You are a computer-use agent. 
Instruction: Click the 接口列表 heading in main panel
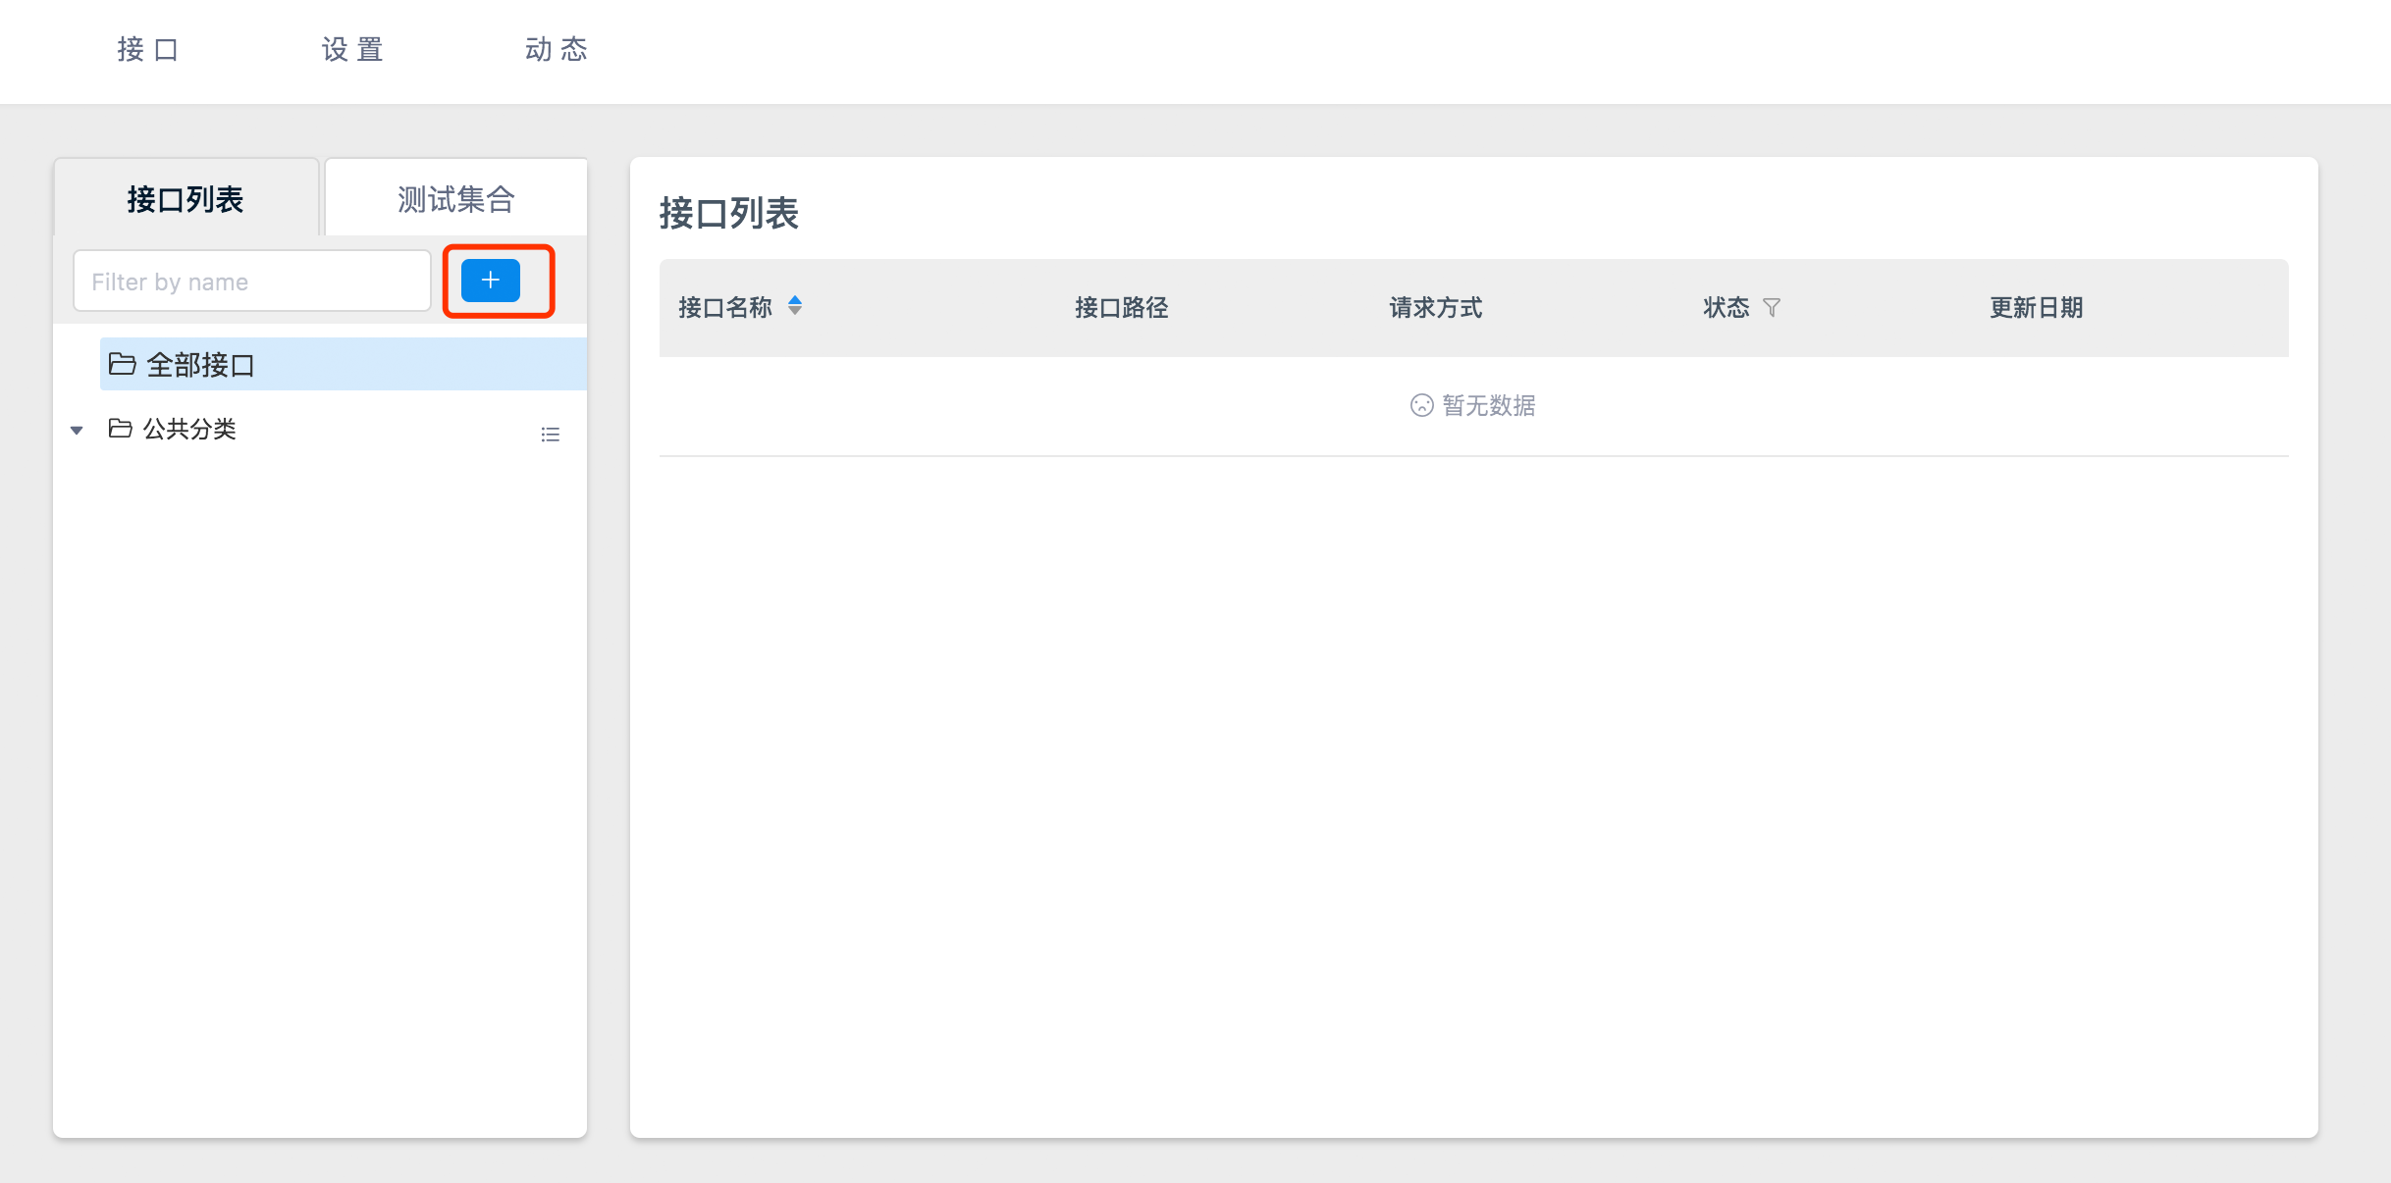(x=728, y=213)
